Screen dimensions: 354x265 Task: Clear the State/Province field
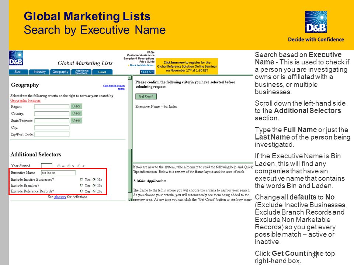[76, 120]
